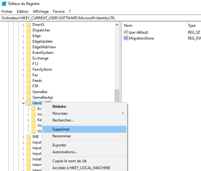
Task: Click the string value icon beside (par défaut)
Action: click(x=125, y=32)
